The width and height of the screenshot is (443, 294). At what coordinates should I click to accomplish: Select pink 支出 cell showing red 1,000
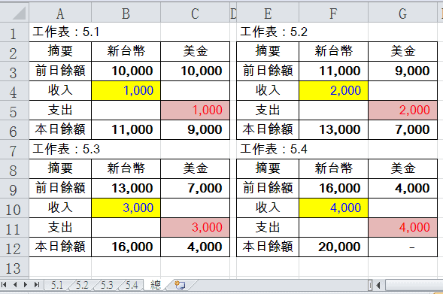click(x=196, y=110)
